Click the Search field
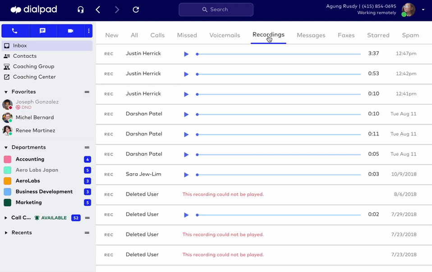The width and height of the screenshot is (432, 272). [216, 9]
